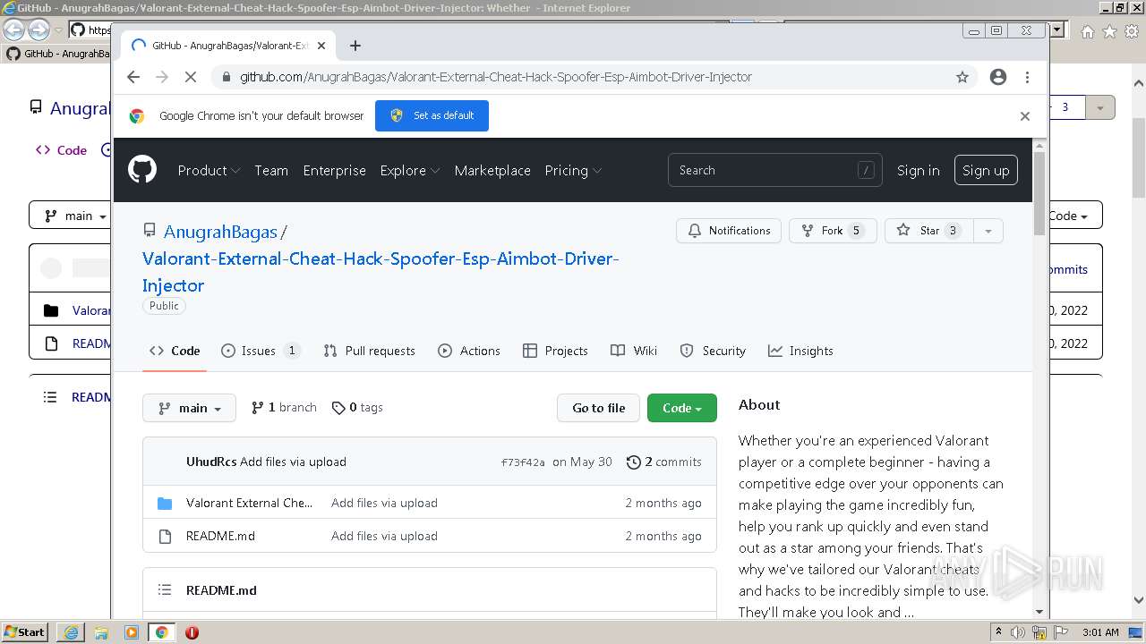The height and width of the screenshot is (644, 1146).
Task: Click folder icon of Valorant directory
Action: click(x=165, y=504)
